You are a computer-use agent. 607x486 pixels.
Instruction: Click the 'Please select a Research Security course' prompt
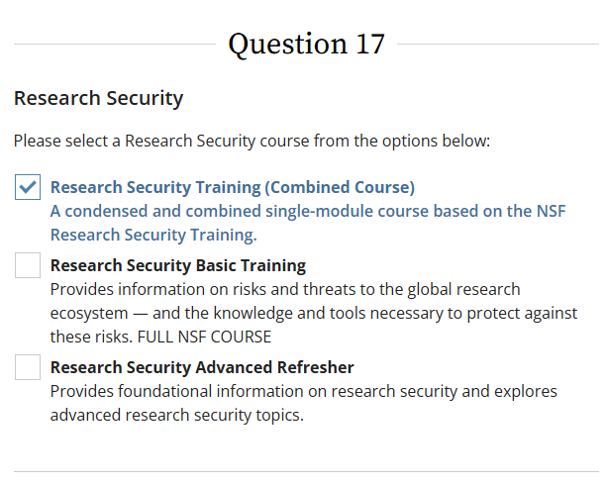click(252, 141)
